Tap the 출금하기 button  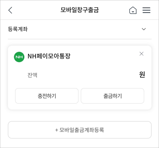pyautogui.click(x=112, y=96)
